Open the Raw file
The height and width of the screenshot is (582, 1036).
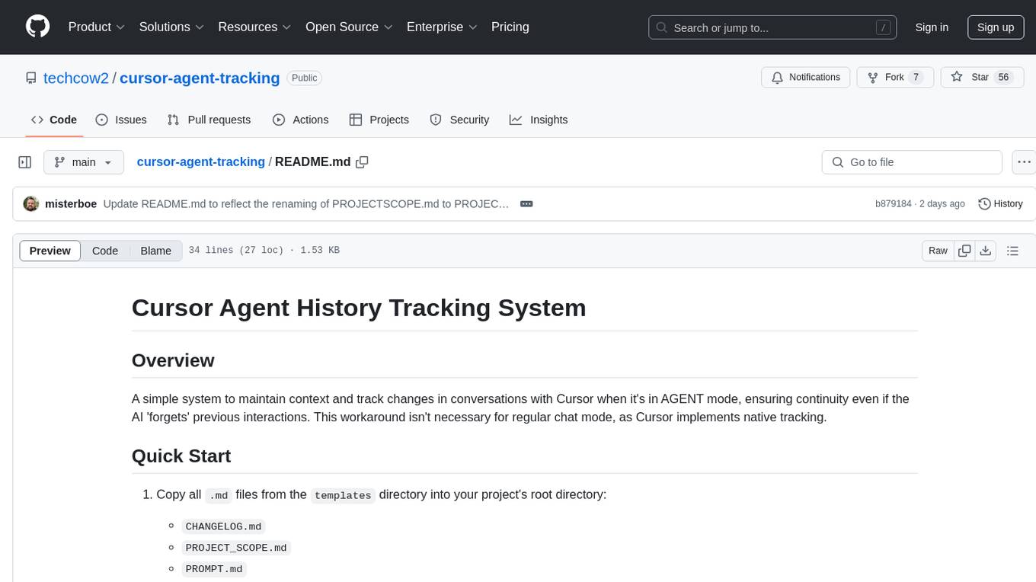click(938, 251)
